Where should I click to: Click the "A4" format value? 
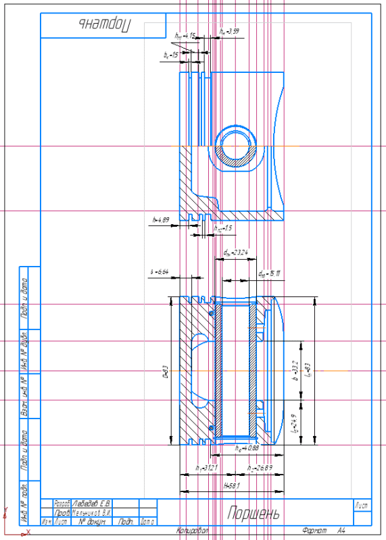click(x=341, y=531)
